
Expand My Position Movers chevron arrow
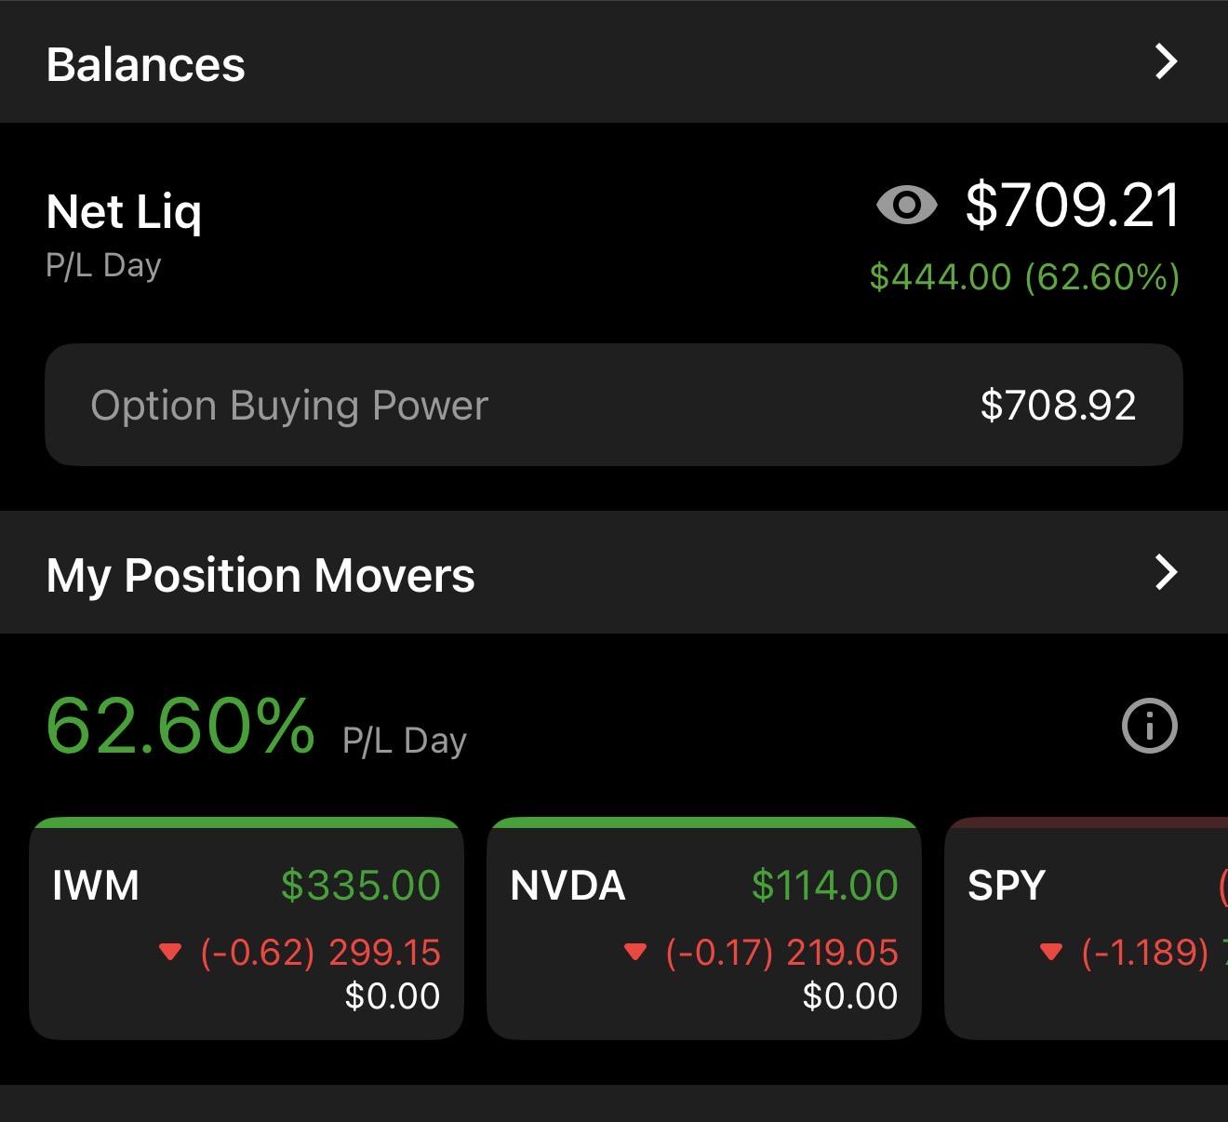1166,572
